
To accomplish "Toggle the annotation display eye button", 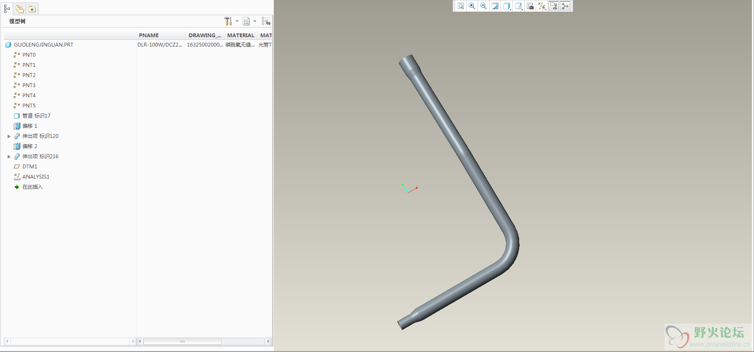I will (554, 6).
